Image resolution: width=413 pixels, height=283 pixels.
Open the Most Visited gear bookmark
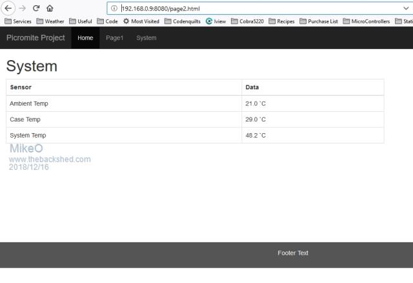pyautogui.click(x=140, y=21)
